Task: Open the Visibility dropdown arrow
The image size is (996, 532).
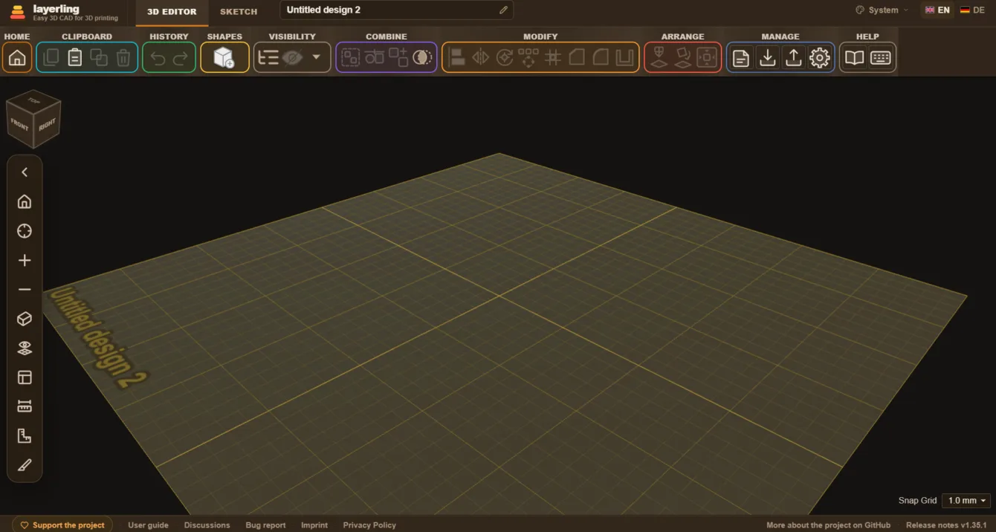Action: click(317, 57)
